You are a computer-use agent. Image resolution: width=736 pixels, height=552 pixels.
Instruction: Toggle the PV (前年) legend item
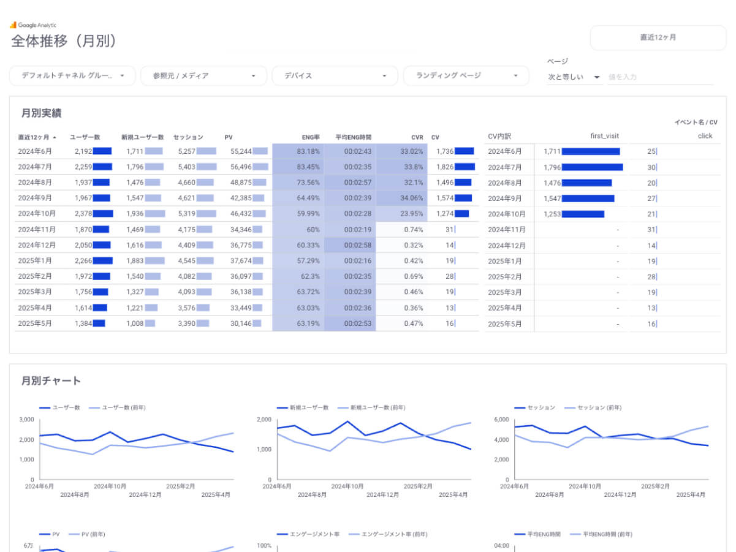click(x=86, y=534)
